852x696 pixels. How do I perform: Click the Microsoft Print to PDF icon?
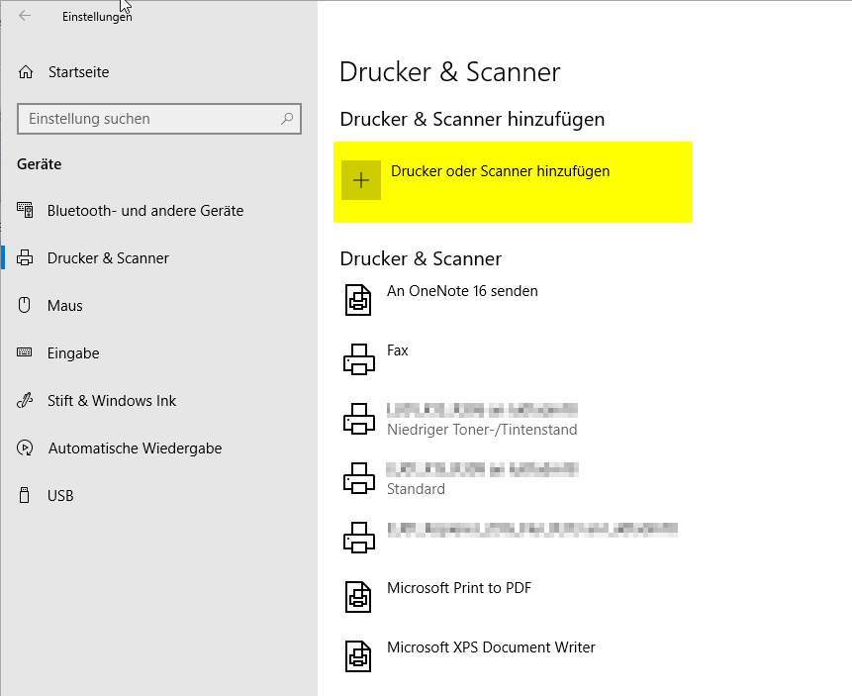point(358,596)
